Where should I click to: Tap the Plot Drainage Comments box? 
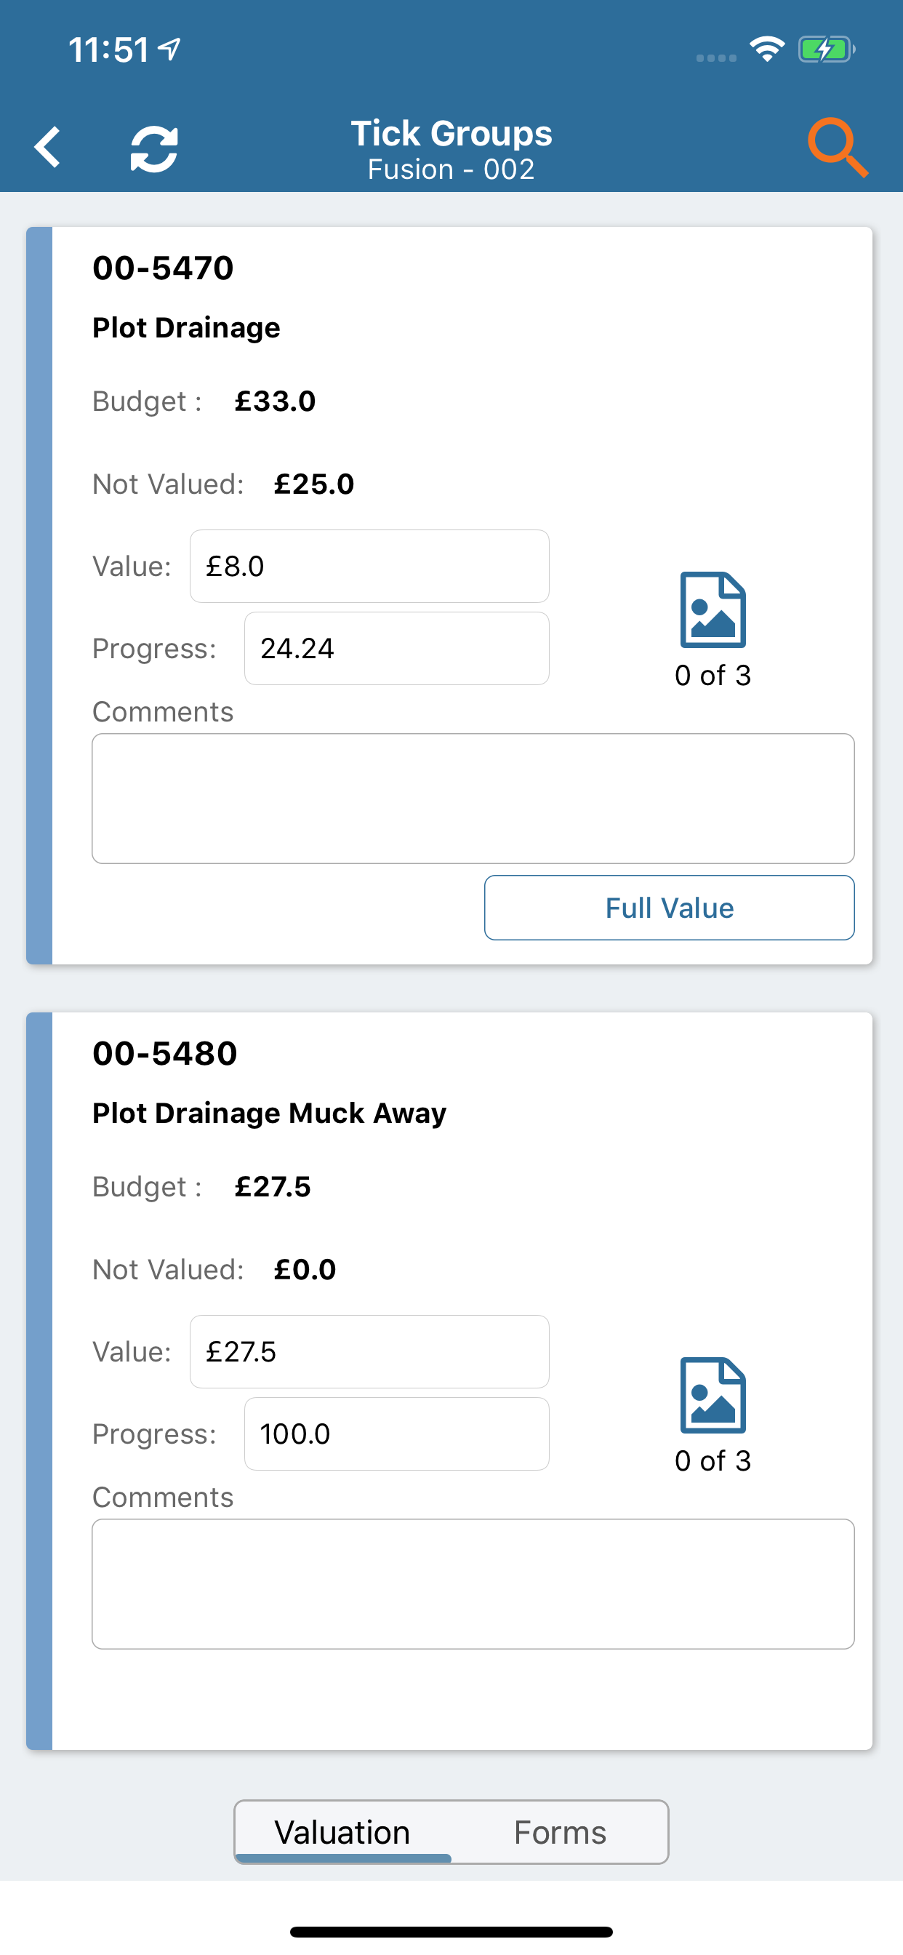[x=473, y=799]
